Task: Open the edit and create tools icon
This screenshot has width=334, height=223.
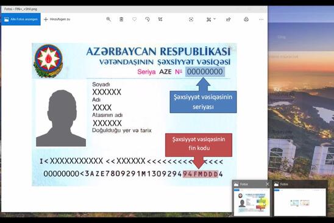Action: [x=208, y=19]
